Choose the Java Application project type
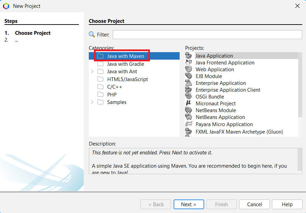 [214, 56]
